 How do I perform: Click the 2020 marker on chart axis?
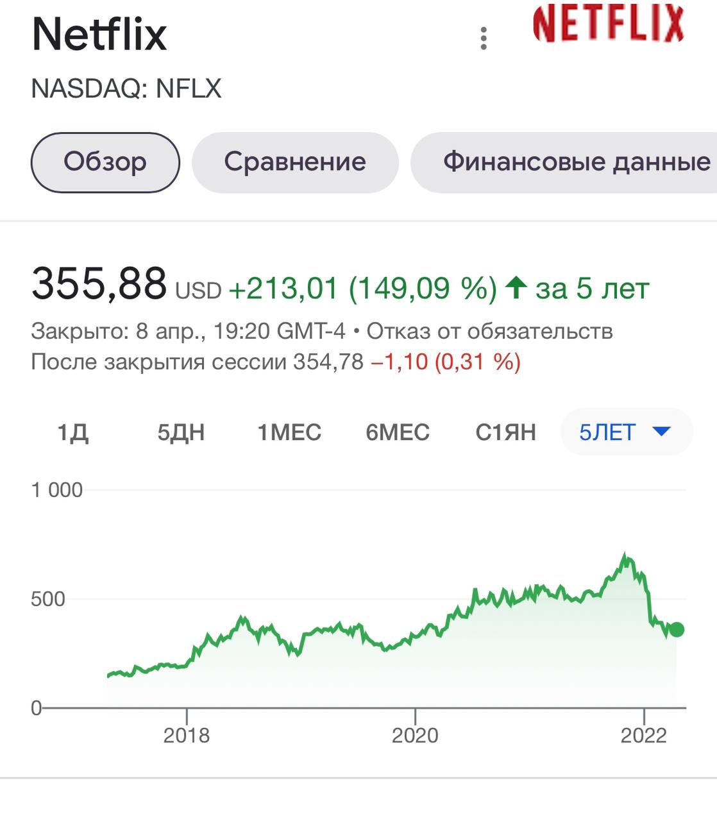tap(415, 735)
